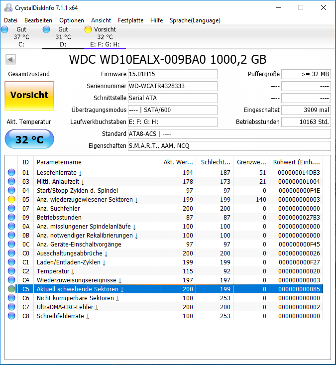The width and height of the screenshot is (336, 365).
Task: Click status orb for Ausschaltungsabbrüche row
Action: coord(11,253)
